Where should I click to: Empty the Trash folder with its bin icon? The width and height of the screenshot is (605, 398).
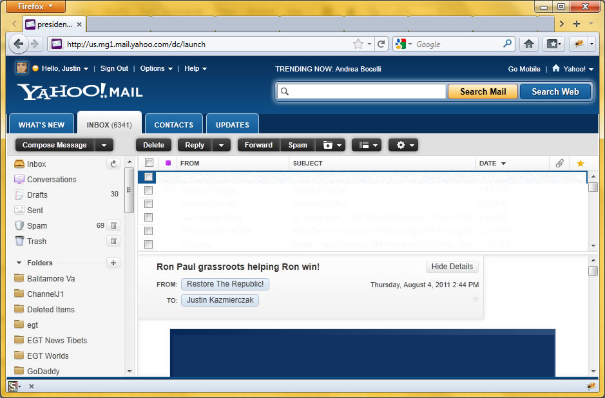pos(113,241)
